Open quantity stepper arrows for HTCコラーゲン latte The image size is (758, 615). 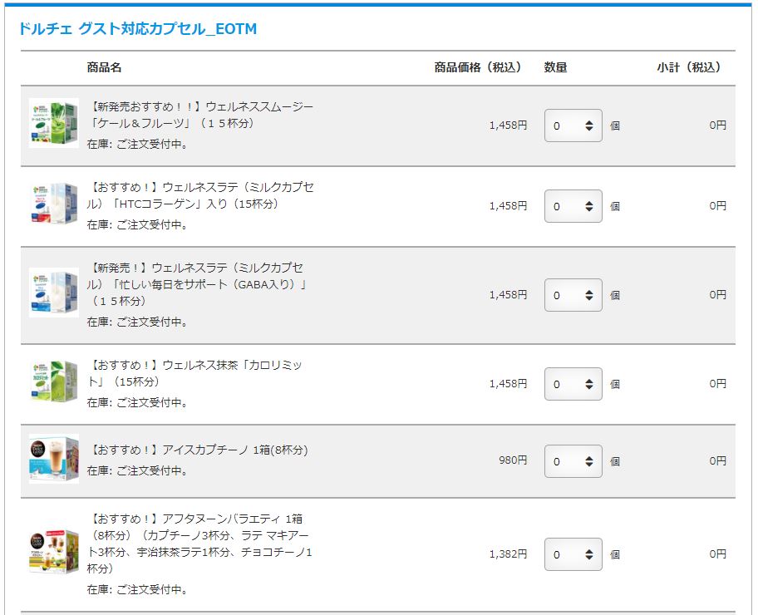588,206
